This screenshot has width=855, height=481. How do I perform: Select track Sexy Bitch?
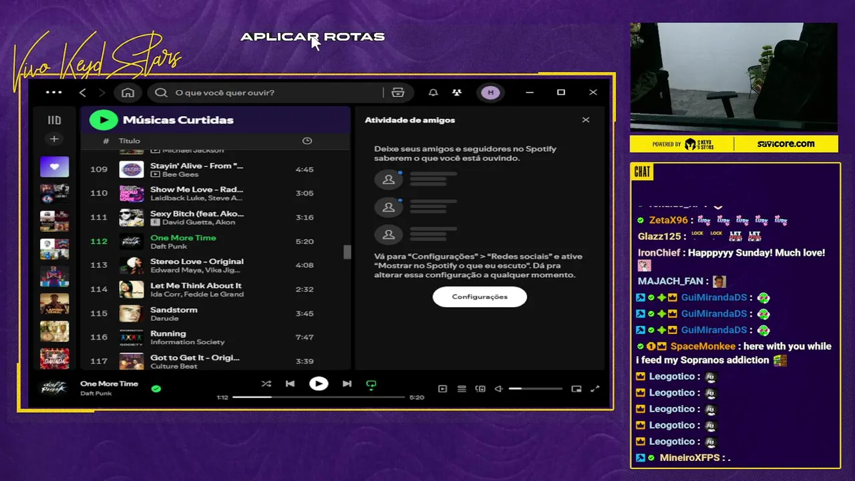click(214, 217)
